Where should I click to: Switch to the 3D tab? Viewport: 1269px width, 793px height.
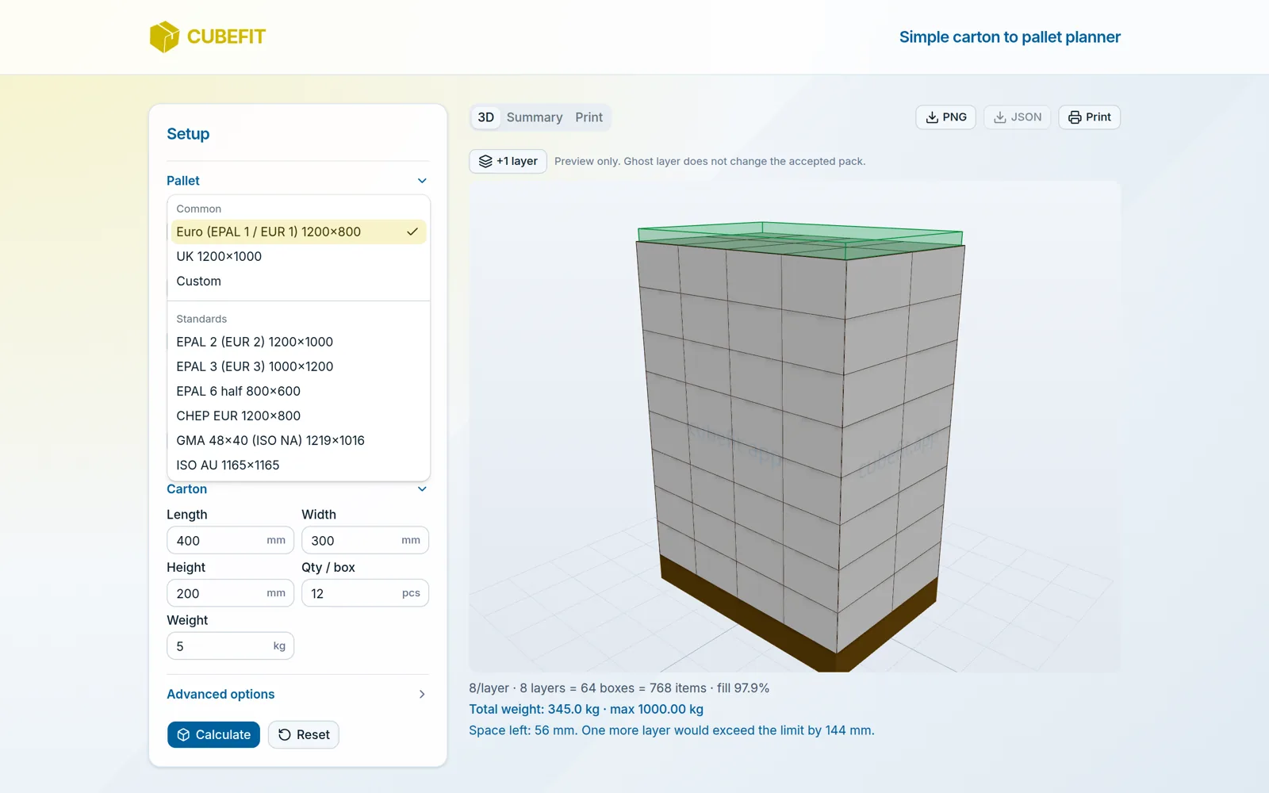pos(485,117)
